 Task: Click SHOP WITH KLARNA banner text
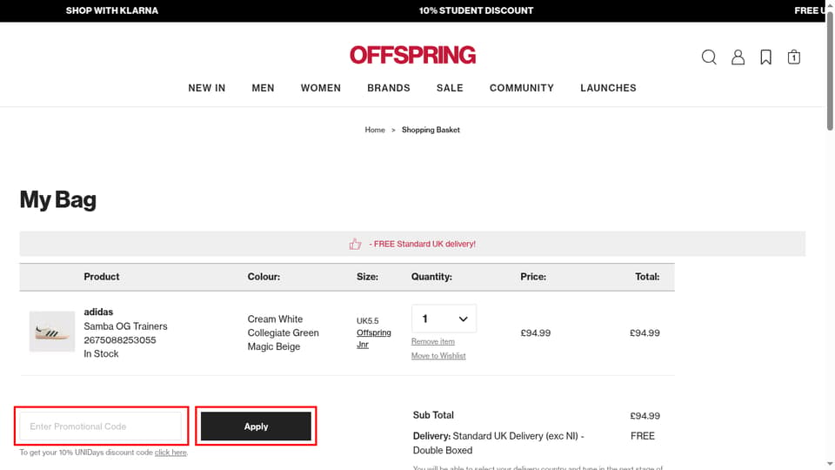coord(112,10)
